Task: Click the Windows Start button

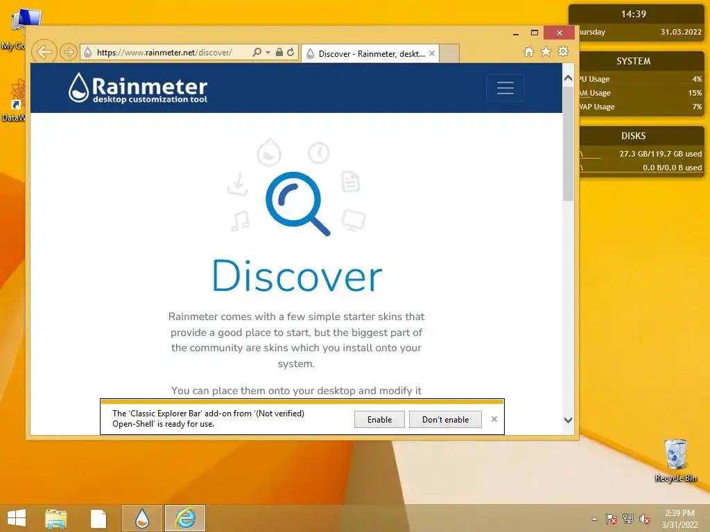Action: pyautogui.click(x=17, y=518)
